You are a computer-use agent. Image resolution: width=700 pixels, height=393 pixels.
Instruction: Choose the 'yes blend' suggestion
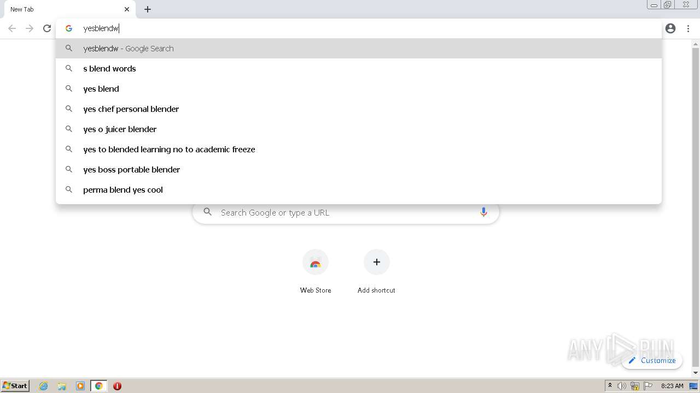[359, 89]
